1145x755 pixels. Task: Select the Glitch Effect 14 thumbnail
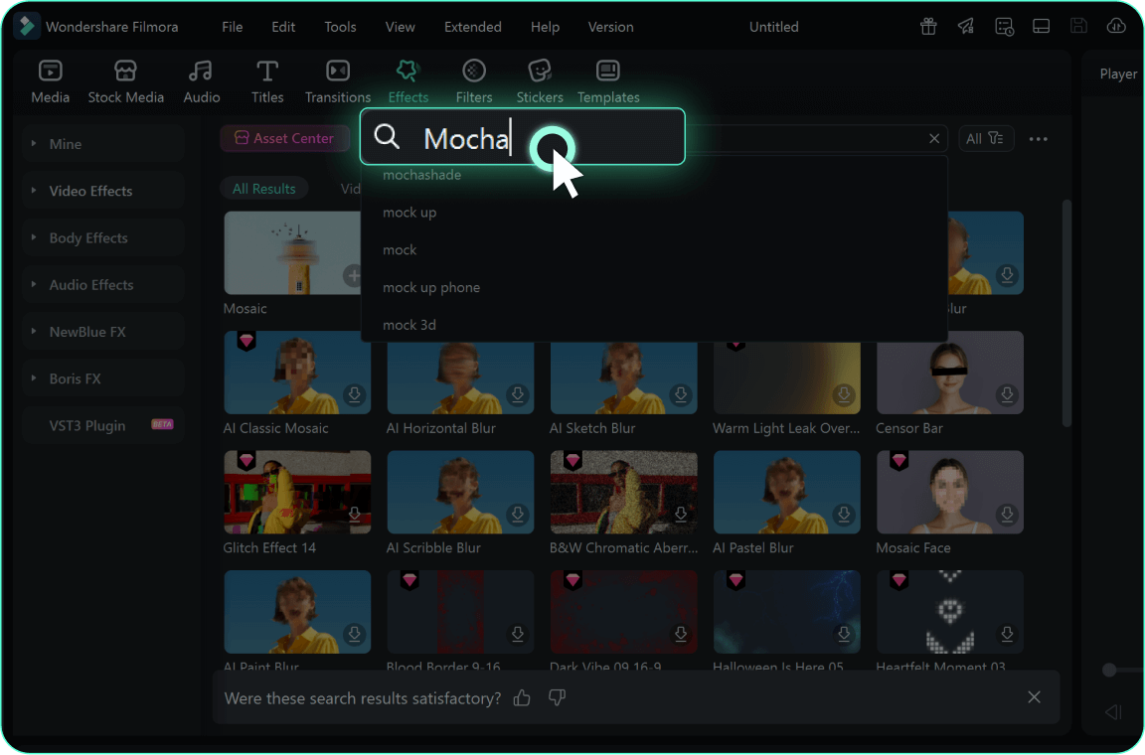pyautogui.click(x=297, y=492)
